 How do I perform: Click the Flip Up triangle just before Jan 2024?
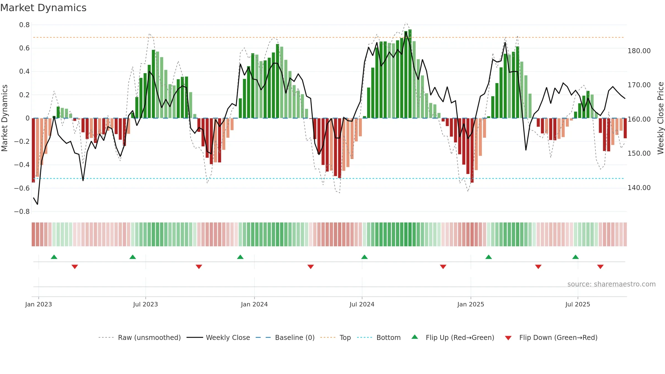click(x=240, y=257)
